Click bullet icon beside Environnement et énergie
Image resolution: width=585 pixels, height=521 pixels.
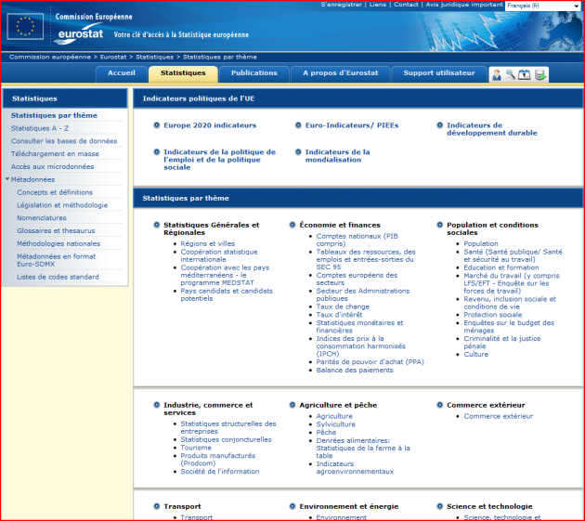pos(292,506)
